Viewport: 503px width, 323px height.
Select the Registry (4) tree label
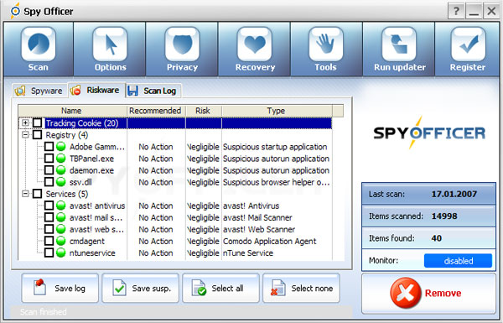(67, 135)
